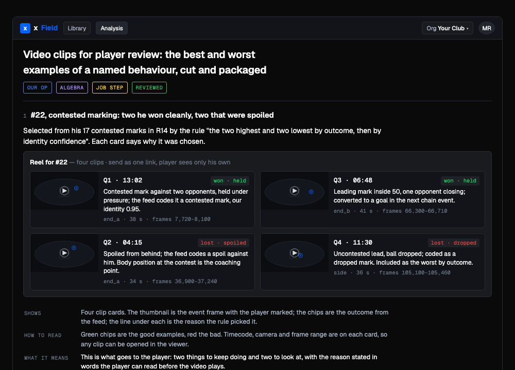Screen dimensions: 515x370
Task: Click the lost · dropped chip
Action: [453, 243]
